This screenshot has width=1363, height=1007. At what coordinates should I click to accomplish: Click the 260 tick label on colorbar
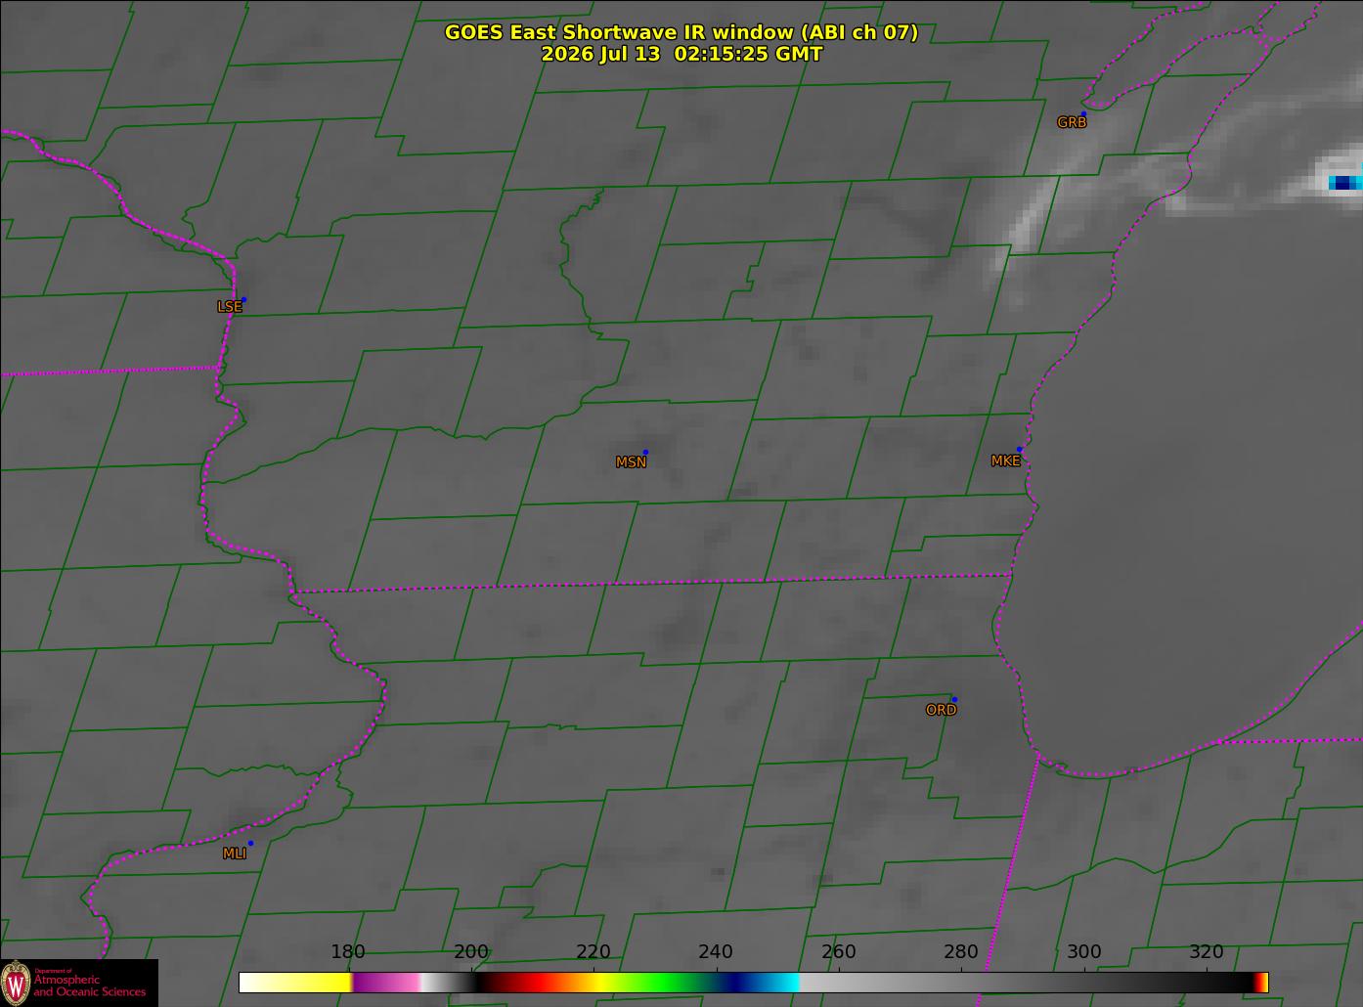838,952
